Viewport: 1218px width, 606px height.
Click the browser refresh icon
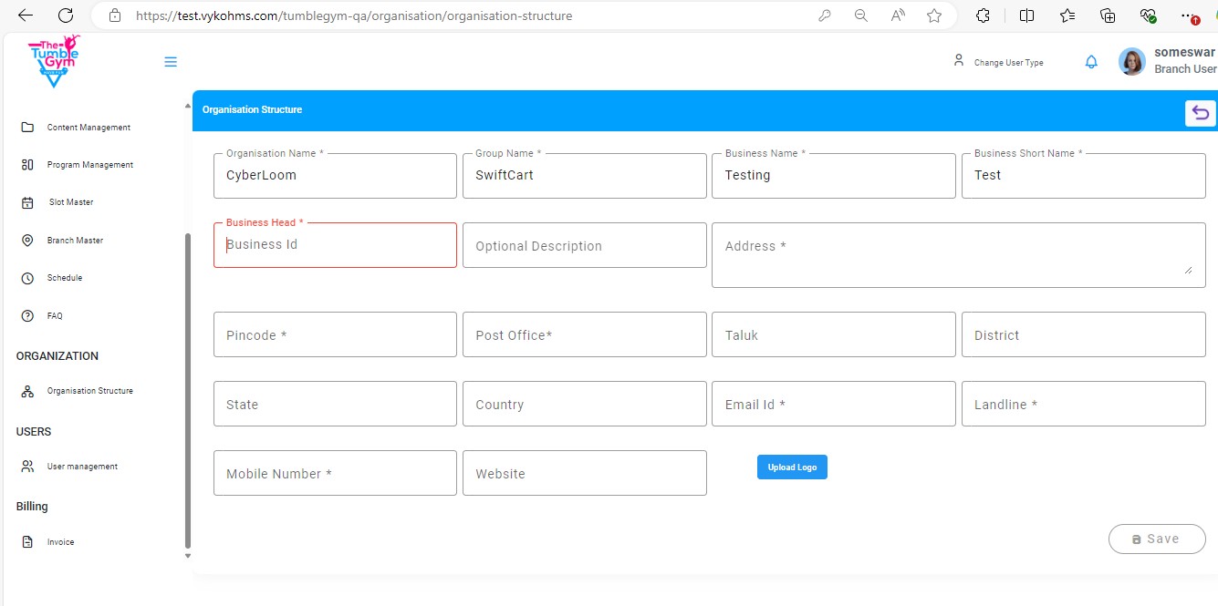[66, 15]
